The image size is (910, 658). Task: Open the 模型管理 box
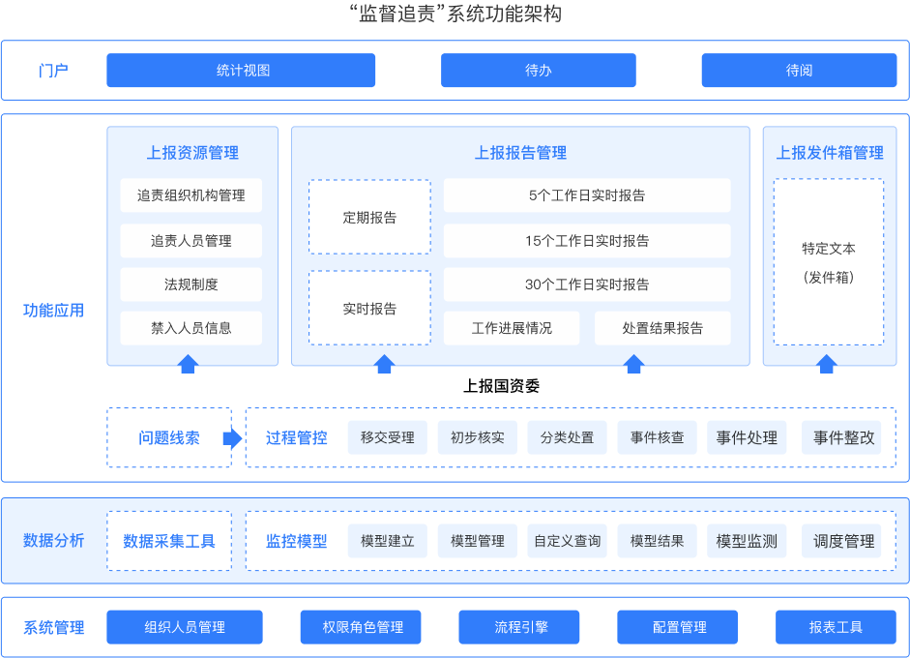478,541
